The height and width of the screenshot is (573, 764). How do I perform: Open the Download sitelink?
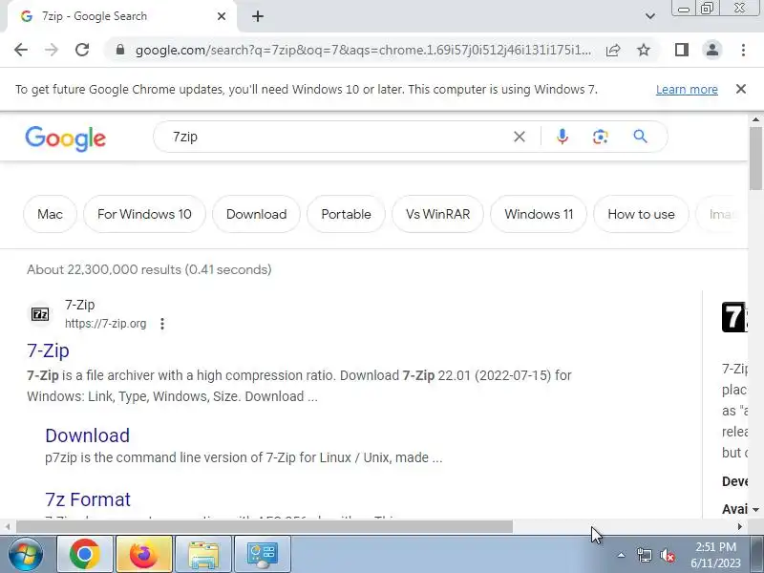pyautogui.click(x=88, y=435)
